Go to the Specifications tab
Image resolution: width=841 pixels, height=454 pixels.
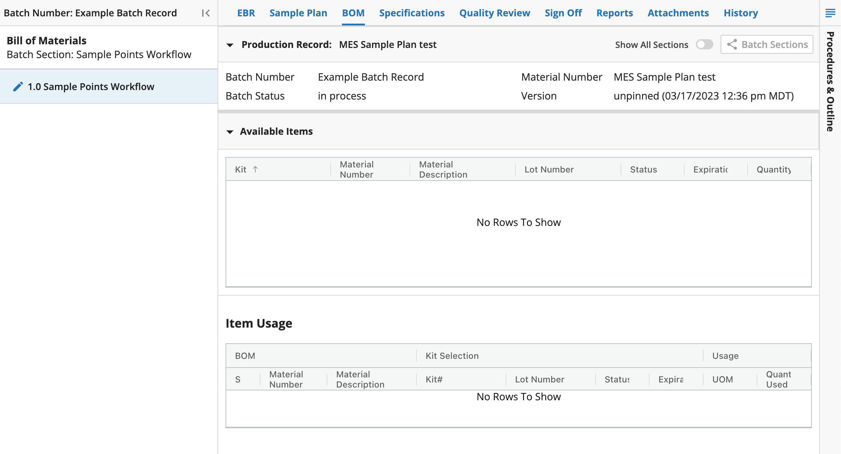tap(412, 13)
